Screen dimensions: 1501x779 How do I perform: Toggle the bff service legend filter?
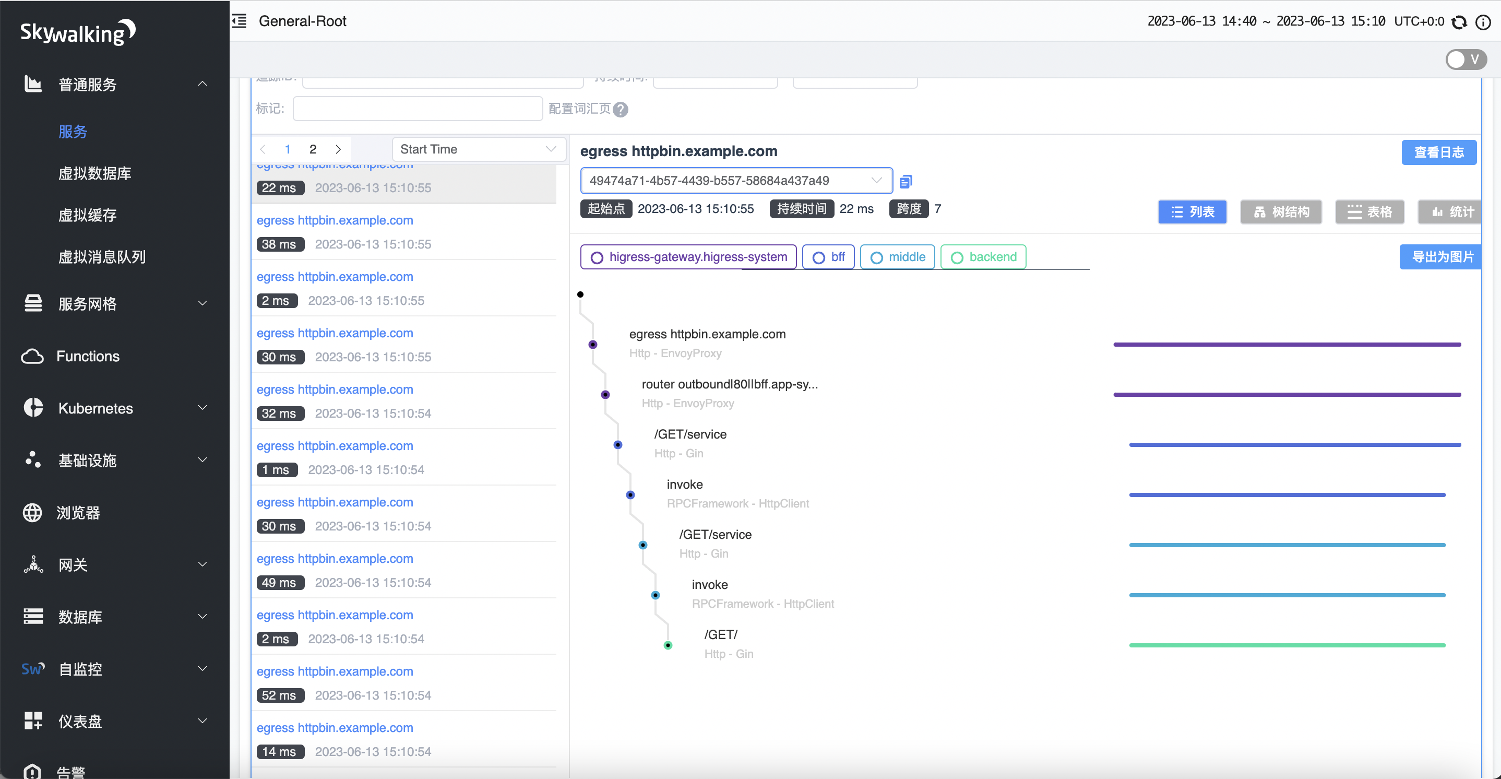pos(828,257)
